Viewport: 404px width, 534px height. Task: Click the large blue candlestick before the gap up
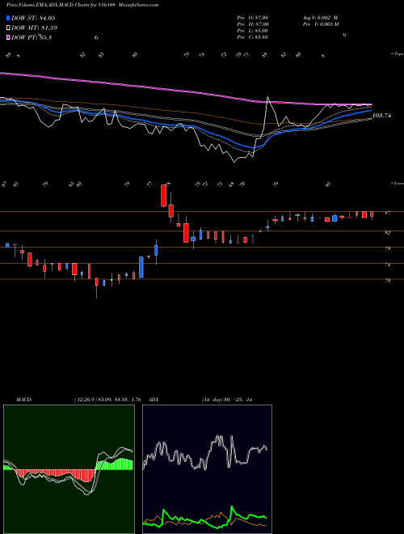click(141, 267)
